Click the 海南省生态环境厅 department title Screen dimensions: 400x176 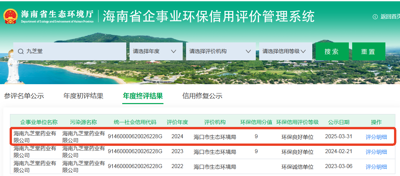point(57,14)
